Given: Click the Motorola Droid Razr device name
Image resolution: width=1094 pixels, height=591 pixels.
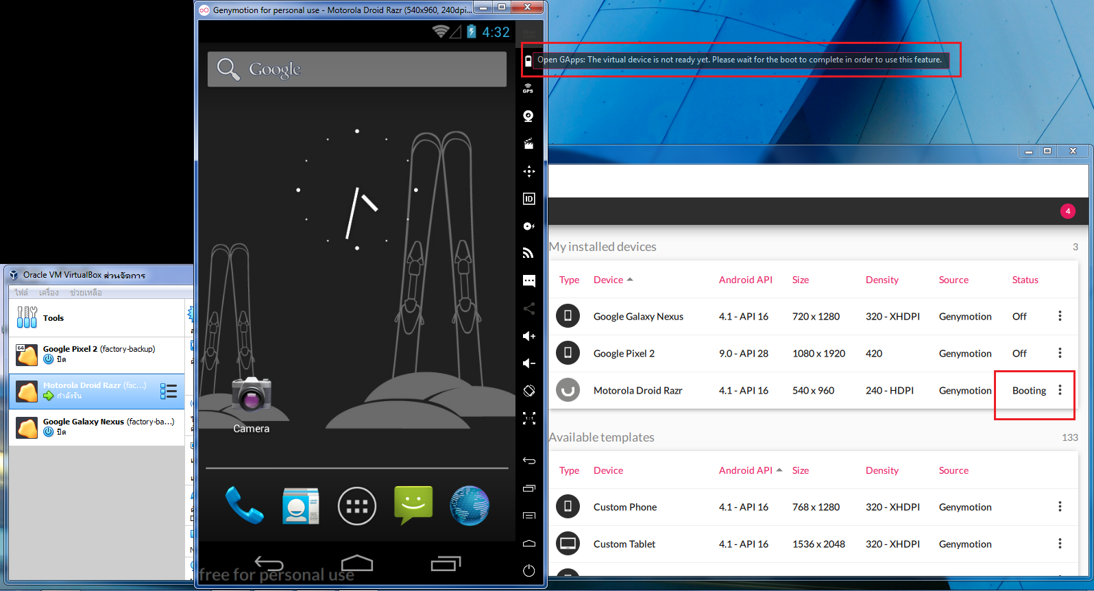Looking at the screenshot, I should click(638, 390).
